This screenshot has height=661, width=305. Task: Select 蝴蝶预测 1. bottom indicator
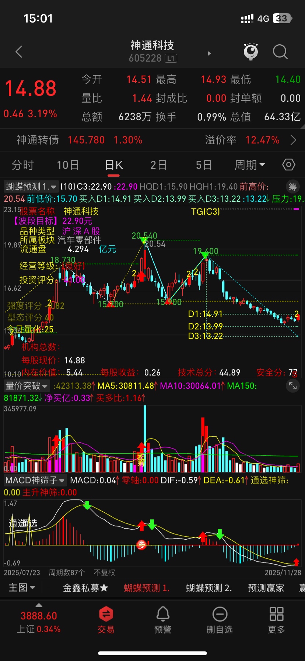[147, 588]
